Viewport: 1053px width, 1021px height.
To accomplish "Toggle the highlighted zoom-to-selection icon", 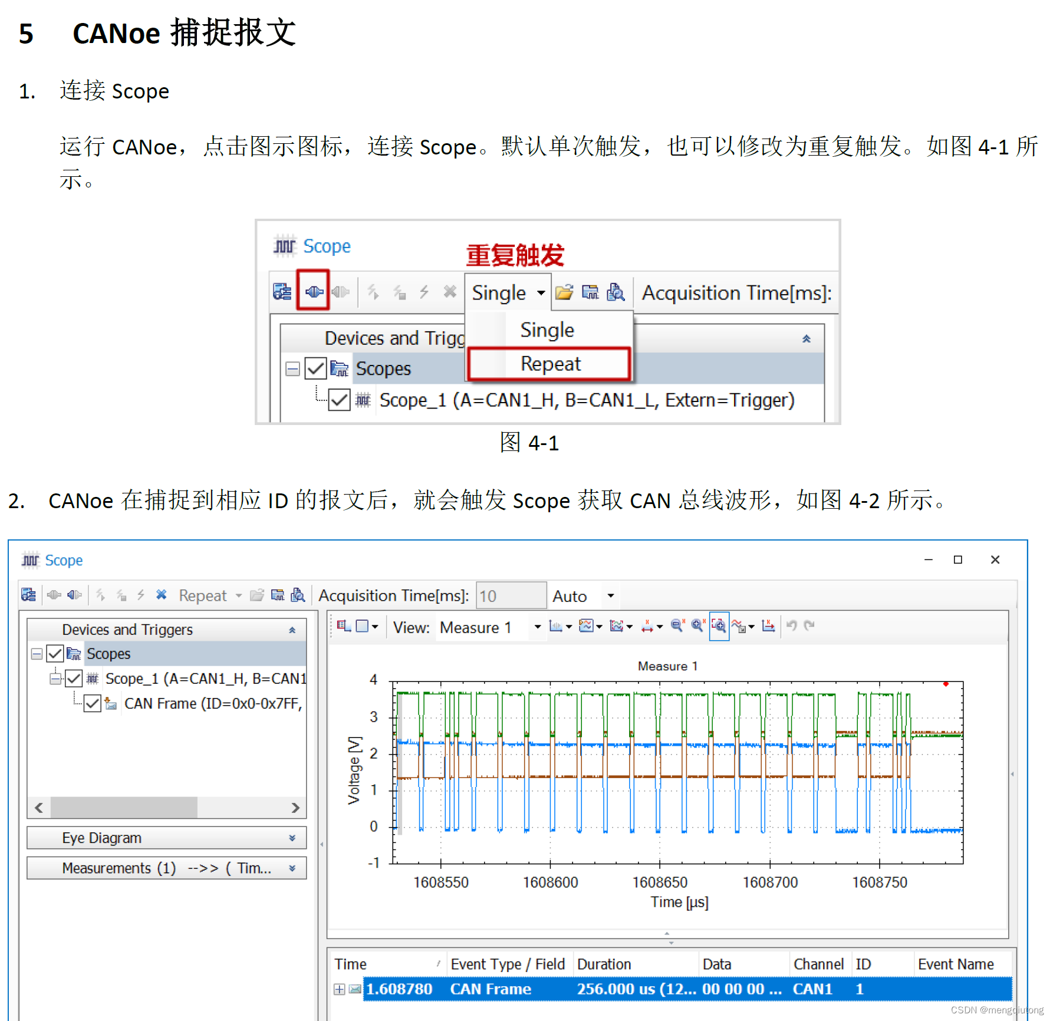I will point(719,626).
